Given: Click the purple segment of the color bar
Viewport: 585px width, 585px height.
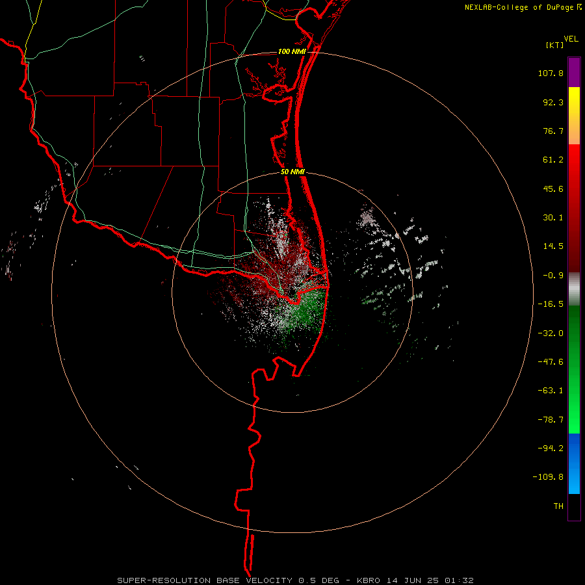Looking at the screenshot, I should pyautogui.click(x=574, y=72).
